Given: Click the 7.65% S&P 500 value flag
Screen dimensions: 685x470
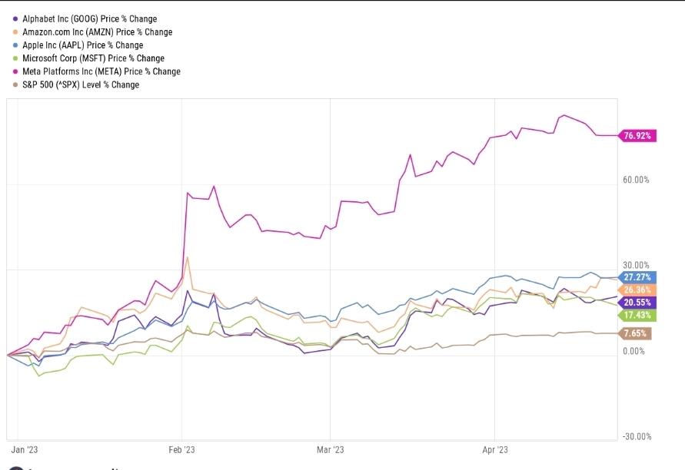Looking at the screenshot, I should tap(636, 333).
